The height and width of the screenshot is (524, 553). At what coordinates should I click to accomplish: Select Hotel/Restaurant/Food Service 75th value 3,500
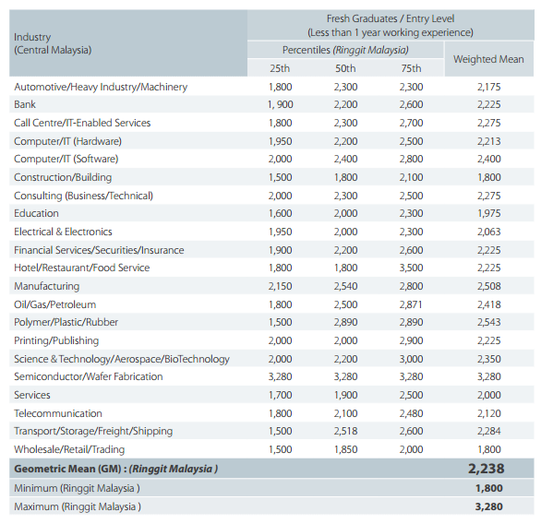coord(411,268)
